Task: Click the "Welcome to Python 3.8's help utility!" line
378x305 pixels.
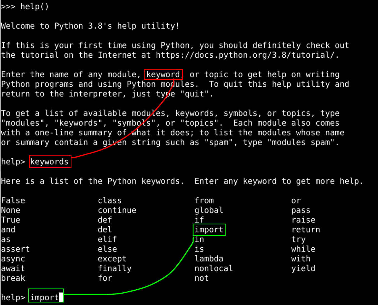Action: [90, 26]
